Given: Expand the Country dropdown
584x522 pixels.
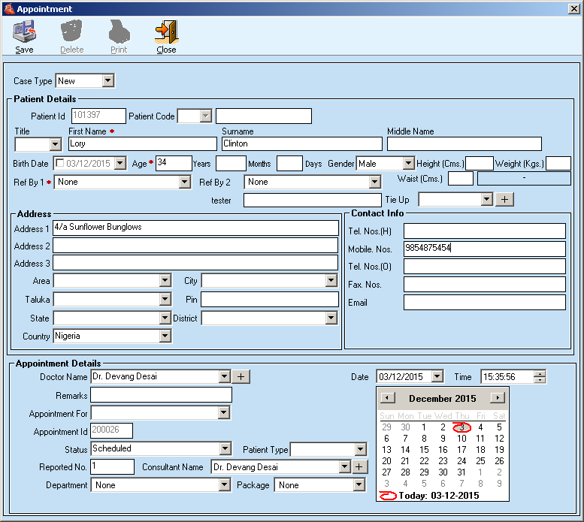Looking at the screenshot, I should point(165,336).
